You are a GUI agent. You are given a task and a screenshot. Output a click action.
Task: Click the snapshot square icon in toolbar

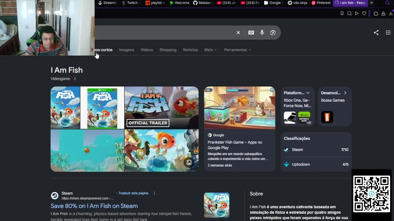[349, 14]
